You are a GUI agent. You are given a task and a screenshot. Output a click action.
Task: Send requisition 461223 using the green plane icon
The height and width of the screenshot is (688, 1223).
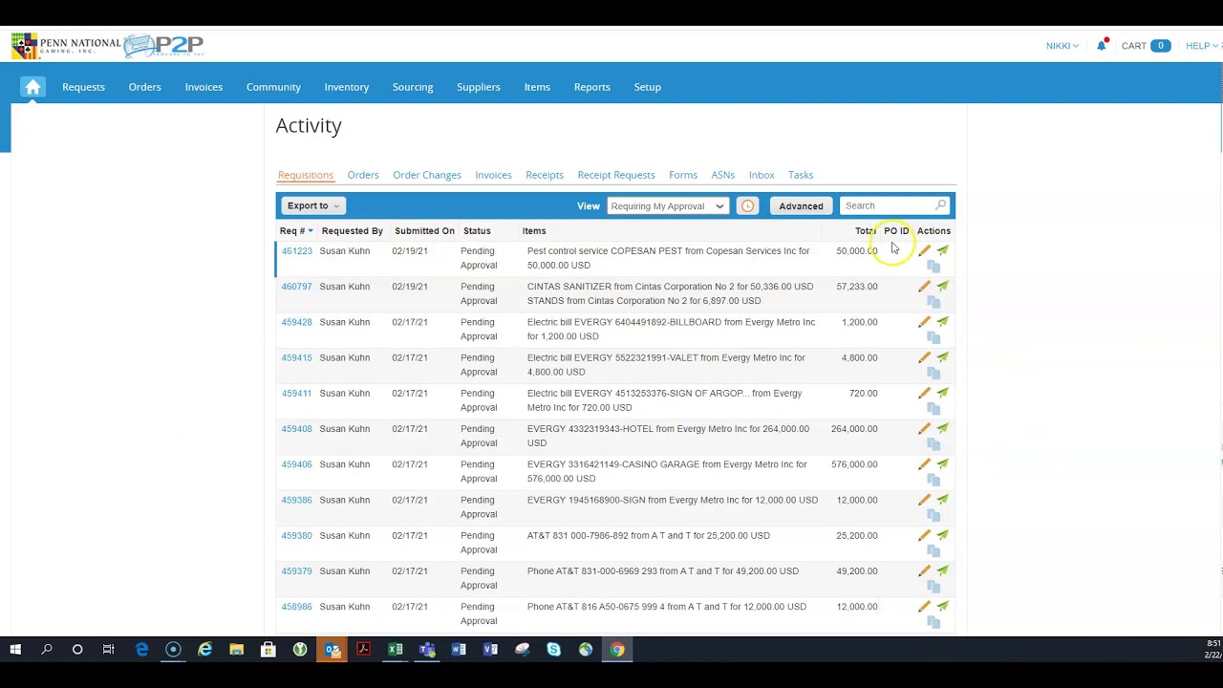tap(943, 251)
